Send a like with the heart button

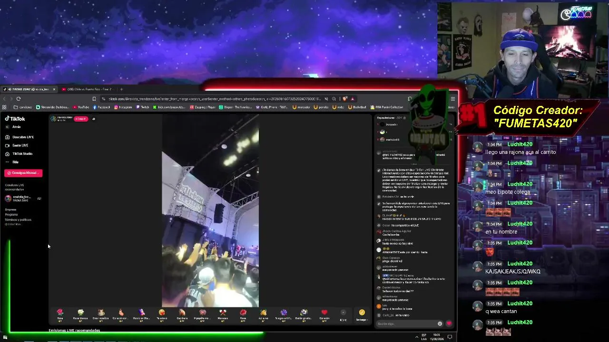tap(449, 324)
